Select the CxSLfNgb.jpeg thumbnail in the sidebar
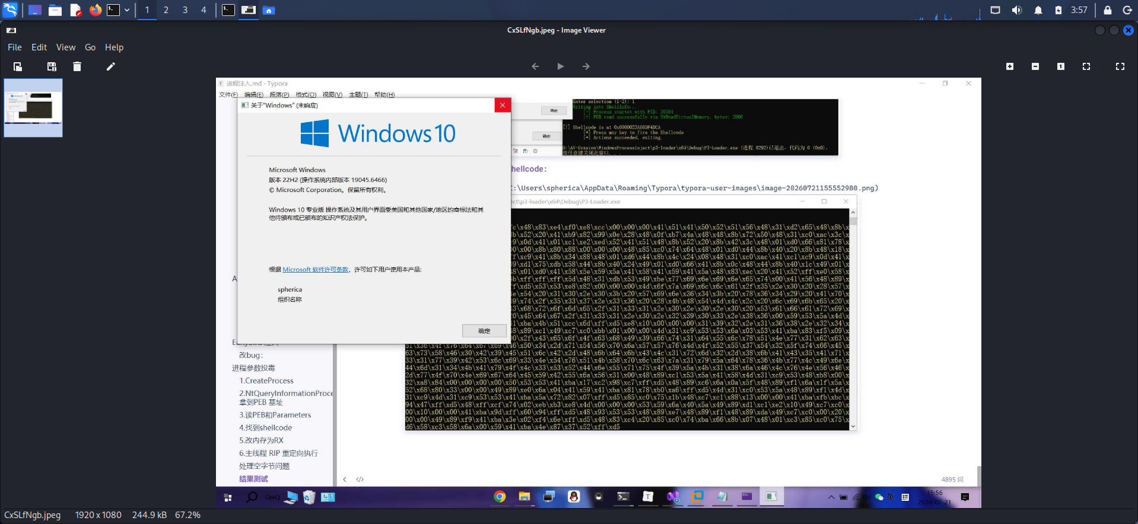This screenshot has width=1138, height=524. 33,108
